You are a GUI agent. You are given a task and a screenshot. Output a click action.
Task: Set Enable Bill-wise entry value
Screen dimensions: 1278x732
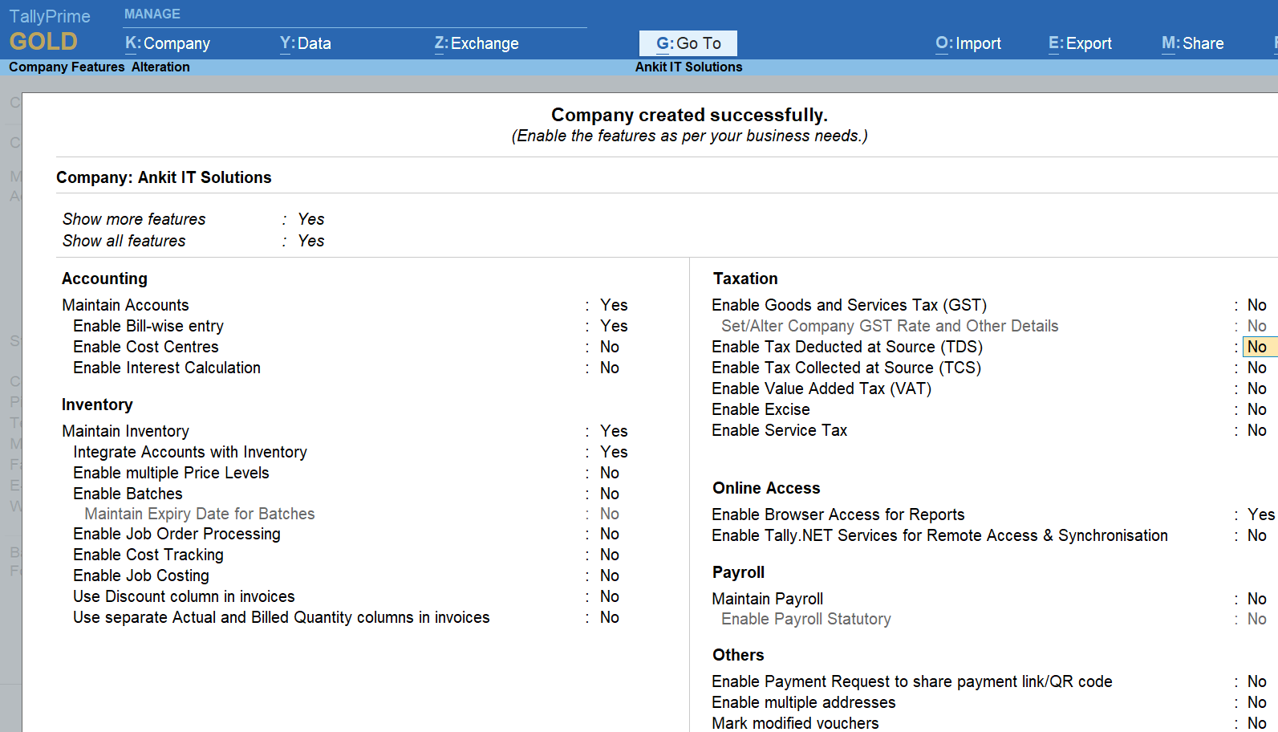coord(614,326)
